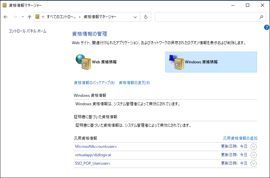Image resolution: width=270 pixels, height=178 pixels.
Task: Click the monitor and safe icon
Action: point(176,62)
